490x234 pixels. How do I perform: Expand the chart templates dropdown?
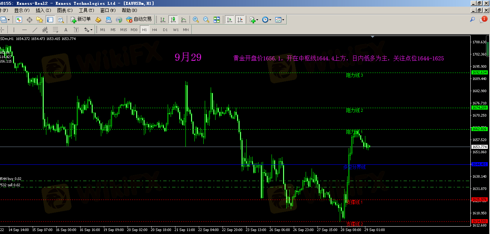coord(284,20)
